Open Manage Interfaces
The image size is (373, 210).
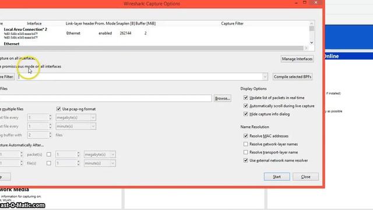pos(297,59)
